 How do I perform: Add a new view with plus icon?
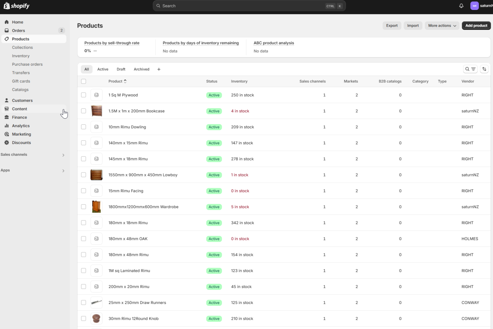(159, 69)
